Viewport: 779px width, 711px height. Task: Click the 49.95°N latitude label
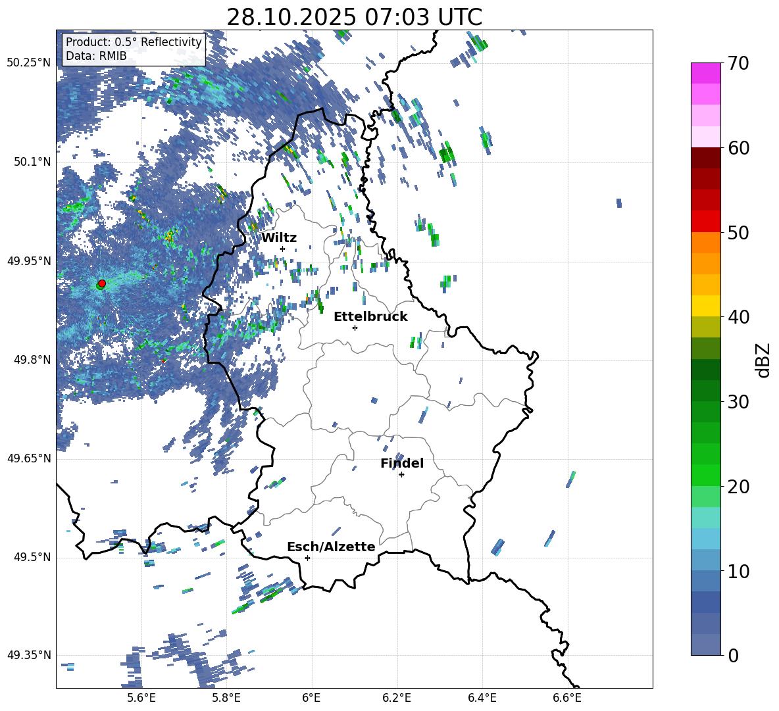(x=29, y=260)
